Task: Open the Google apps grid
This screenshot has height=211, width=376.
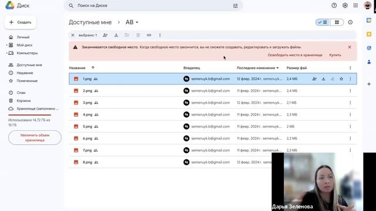Action: click(x=355, y=5)
